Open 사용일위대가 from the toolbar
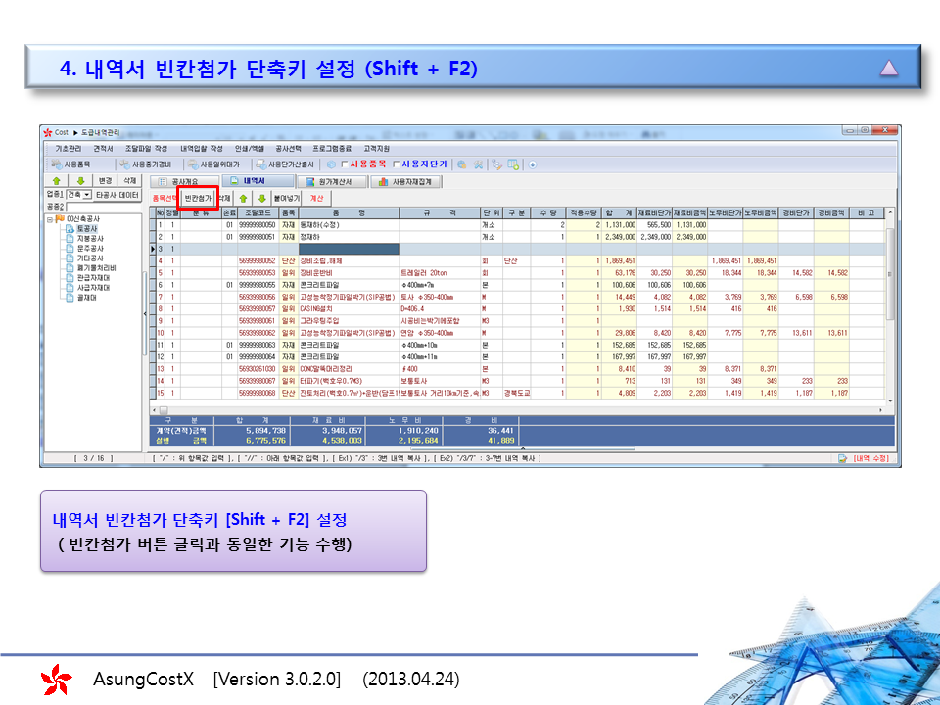The image size is (940, 705). click(213, 164)
